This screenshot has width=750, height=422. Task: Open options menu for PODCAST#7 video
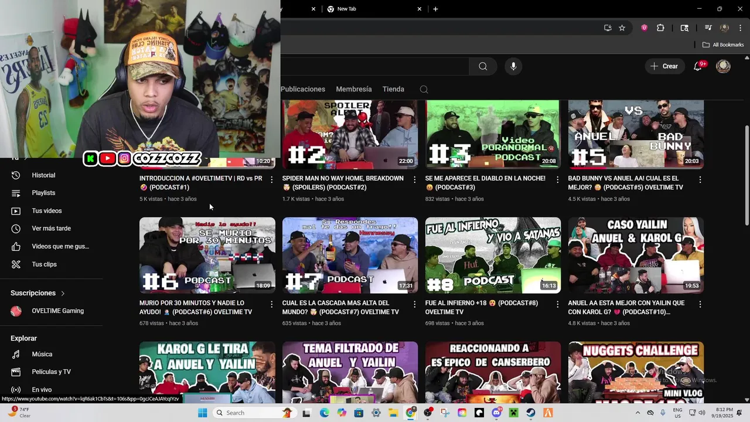pyautogui.click(x=414, y=304)
